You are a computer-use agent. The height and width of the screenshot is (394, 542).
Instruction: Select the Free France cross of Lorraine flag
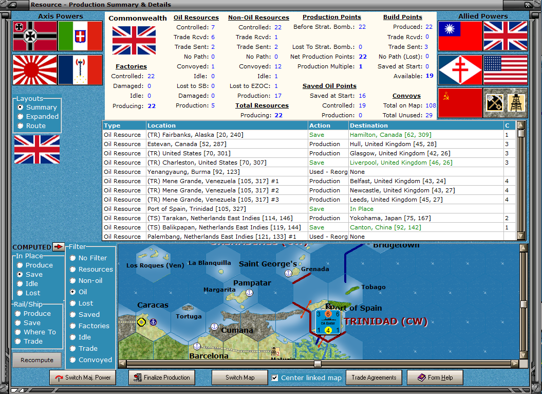[x=460, y=70]
